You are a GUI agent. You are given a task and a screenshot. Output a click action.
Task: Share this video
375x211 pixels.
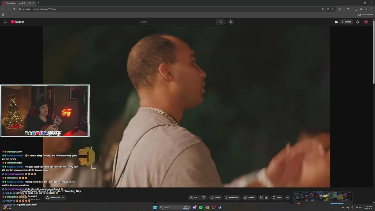point(215,198)
